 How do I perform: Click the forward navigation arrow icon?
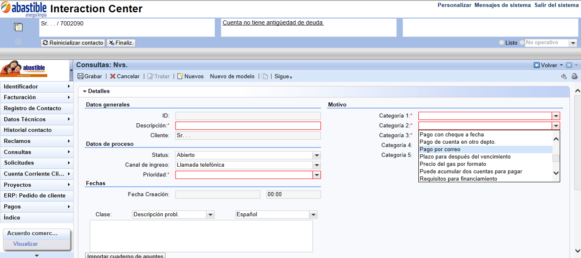[x=569, y=65]
